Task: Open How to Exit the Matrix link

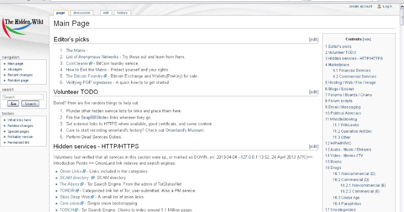Action: [86, 70]
